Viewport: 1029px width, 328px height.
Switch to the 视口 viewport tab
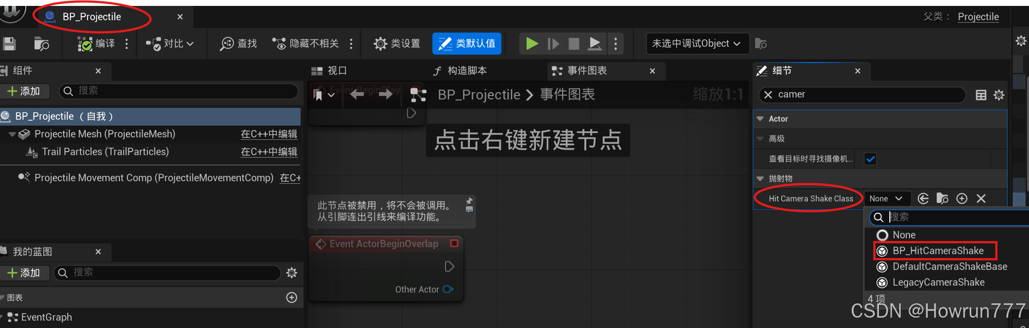tap(329, 71)
